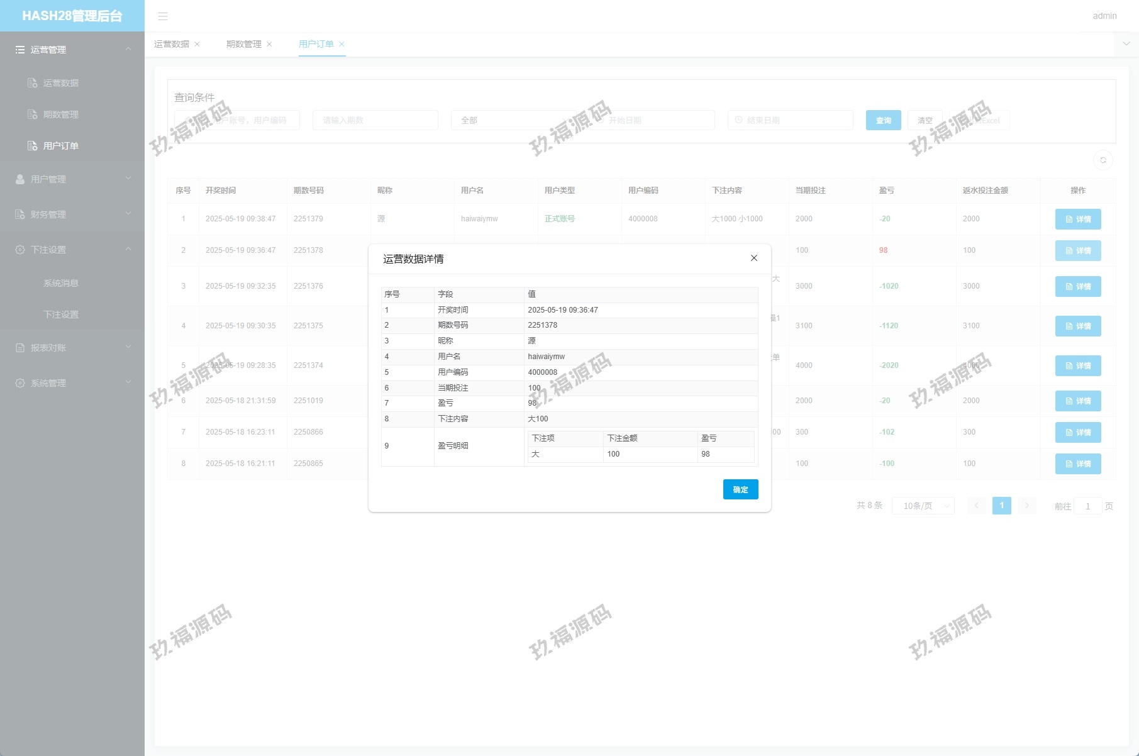Click the 查询 search button
The width and height of the screenshot is (1139, 756).
pyautogui.click(x=883, y=120)
